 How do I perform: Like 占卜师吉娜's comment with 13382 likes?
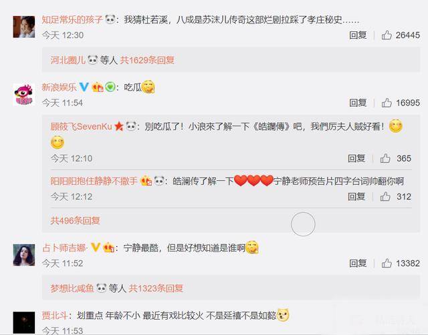coord(387,263)
